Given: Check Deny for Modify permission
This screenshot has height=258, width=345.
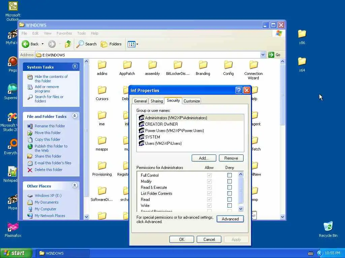Looking at the screenshot, I should point(229,181).
